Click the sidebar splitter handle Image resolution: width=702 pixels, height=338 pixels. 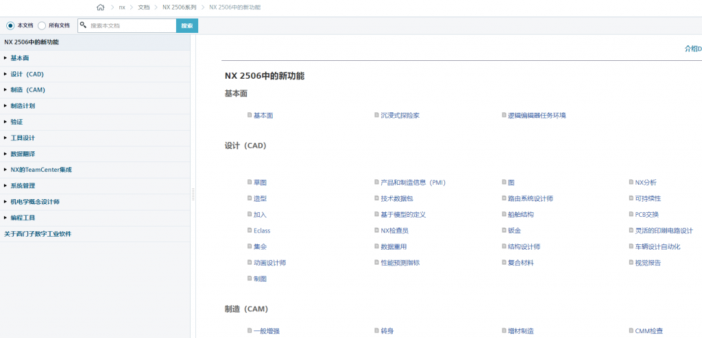click(193, 194)
